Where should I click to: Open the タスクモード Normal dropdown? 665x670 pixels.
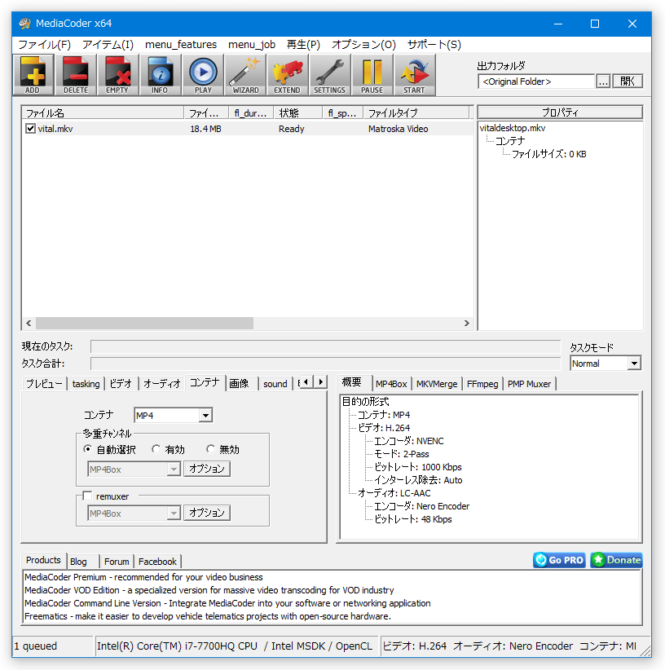coord(606,364)
